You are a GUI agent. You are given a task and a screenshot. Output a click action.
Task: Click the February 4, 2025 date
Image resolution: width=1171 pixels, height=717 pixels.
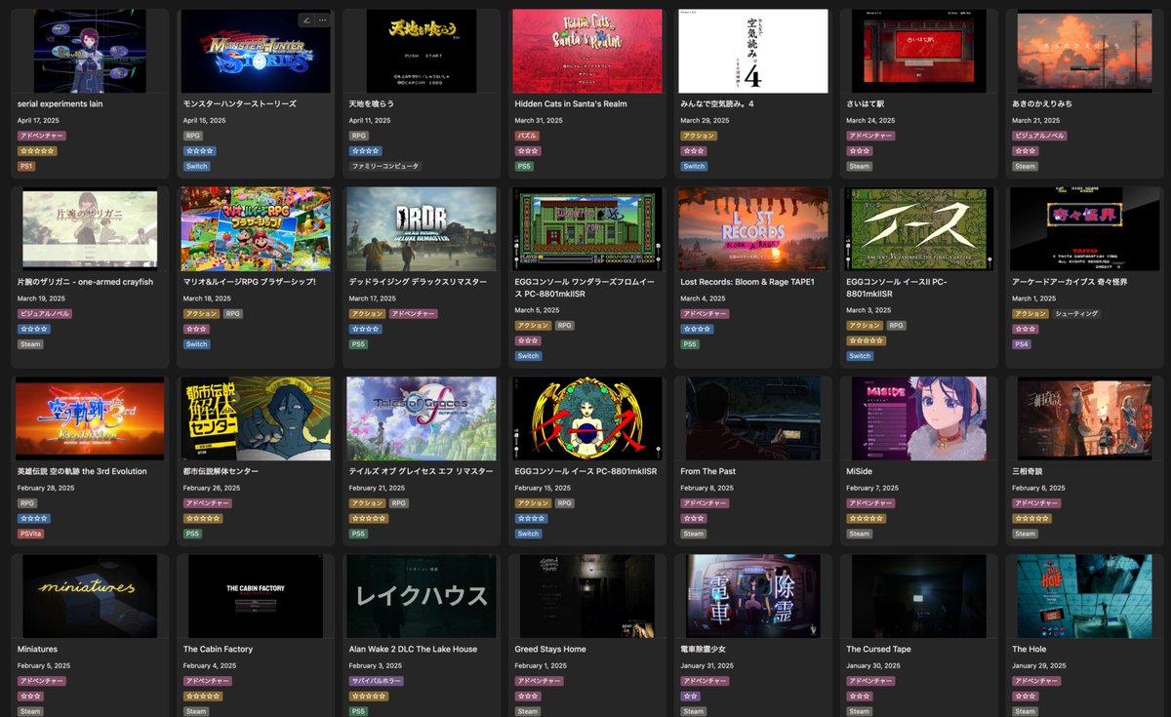[x=210, y=665]
